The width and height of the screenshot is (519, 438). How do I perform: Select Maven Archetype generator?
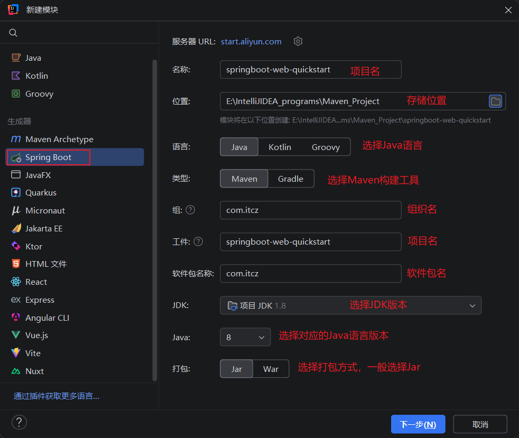click(75, 139)
